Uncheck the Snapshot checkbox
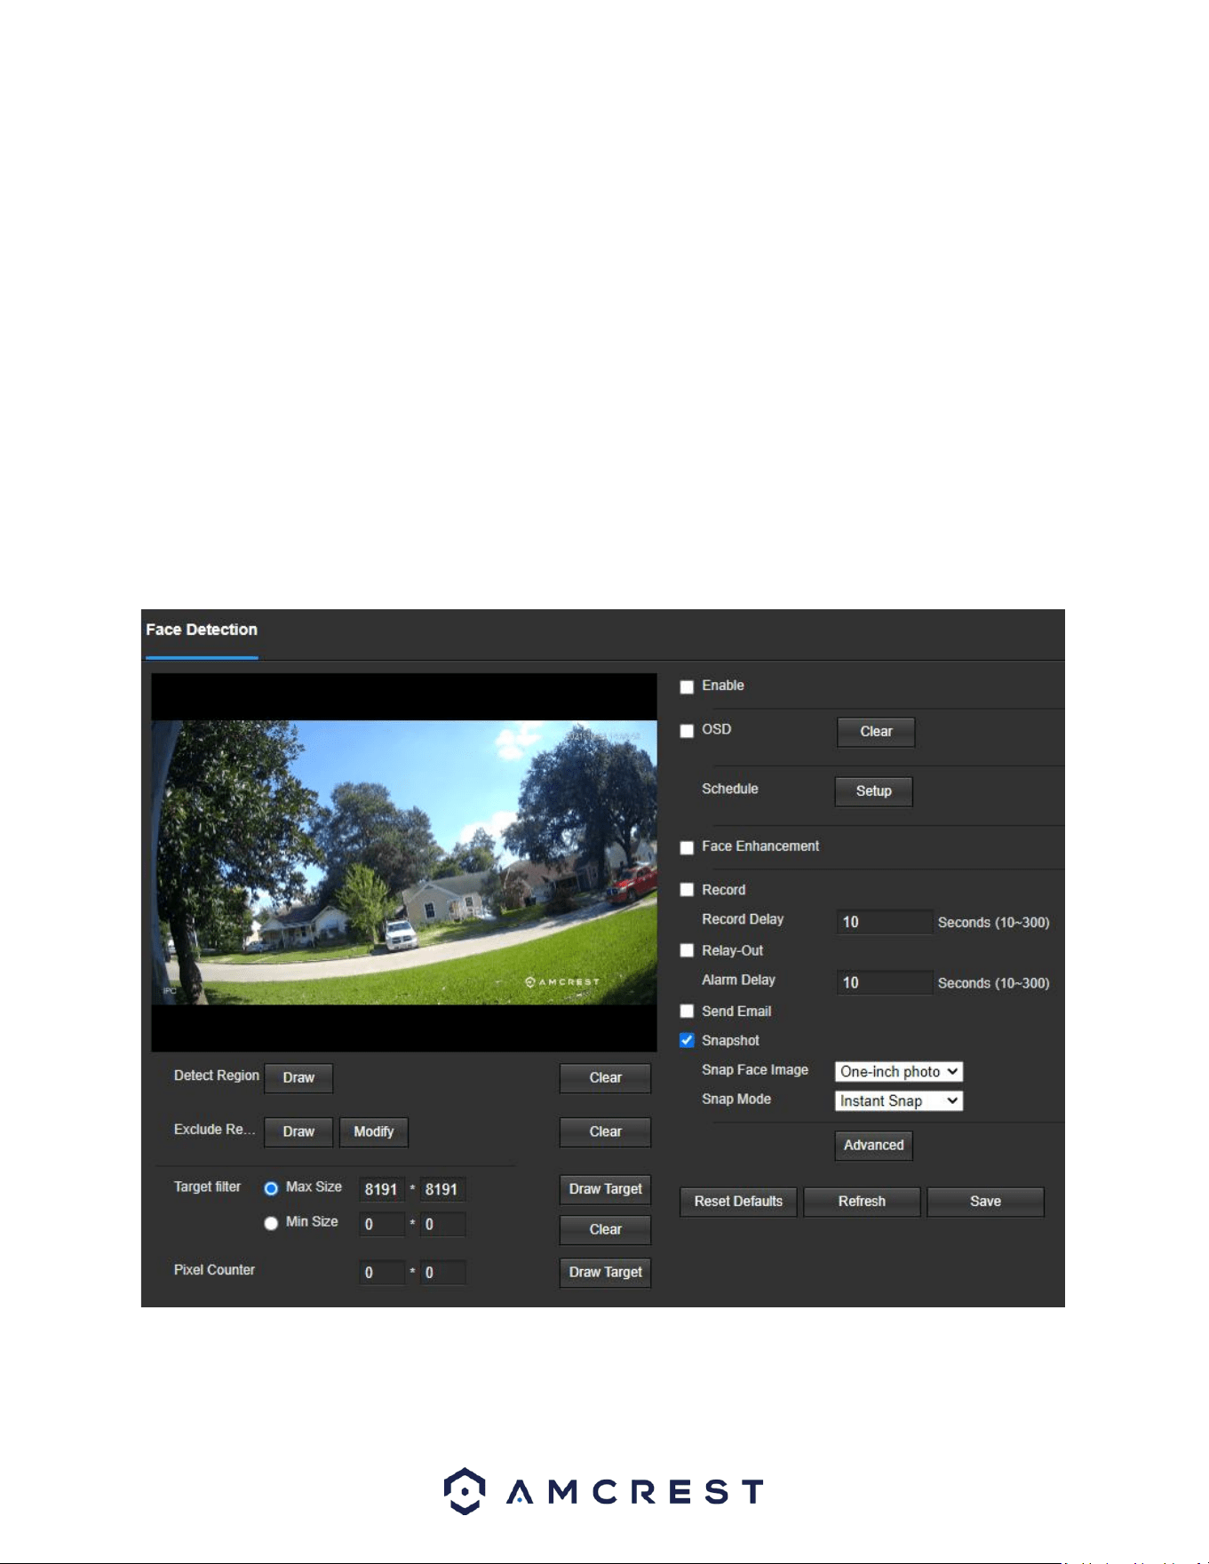 (x=687, y=1041)
